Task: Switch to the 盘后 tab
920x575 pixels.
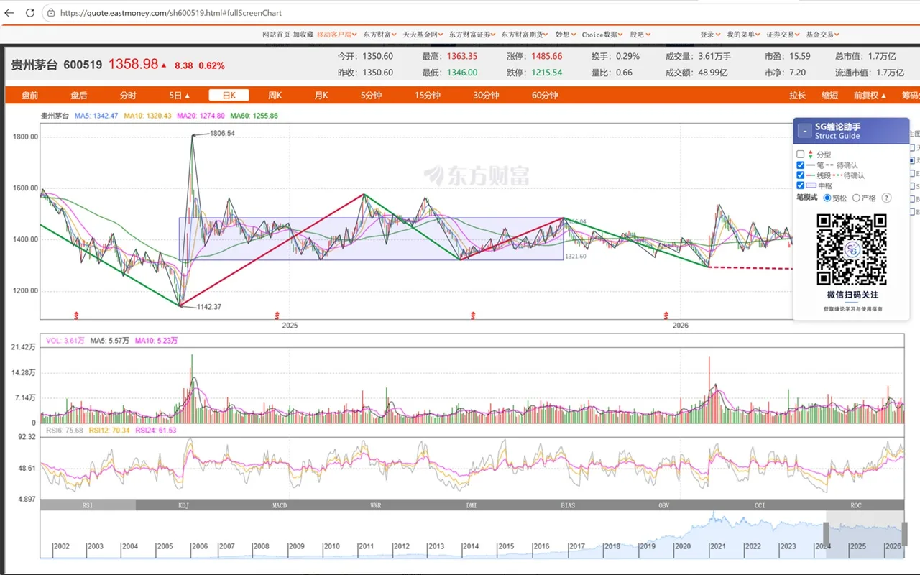Action: pyautogui.click(x=79, y=96)
